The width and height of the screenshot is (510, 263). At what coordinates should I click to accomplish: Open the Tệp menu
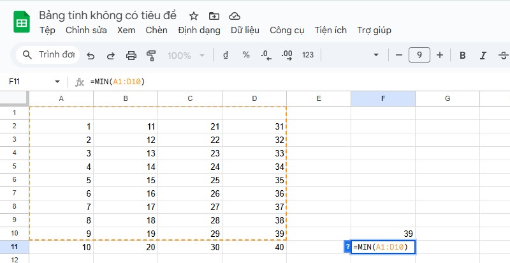[x=47, y=30]
